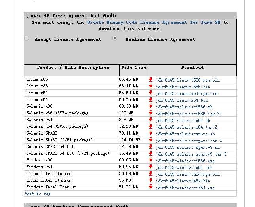Download jdk-6u45-solaris-sparcv9.sh file link
Viewport: 255px width, 207px height.
[x=188, y=147]
